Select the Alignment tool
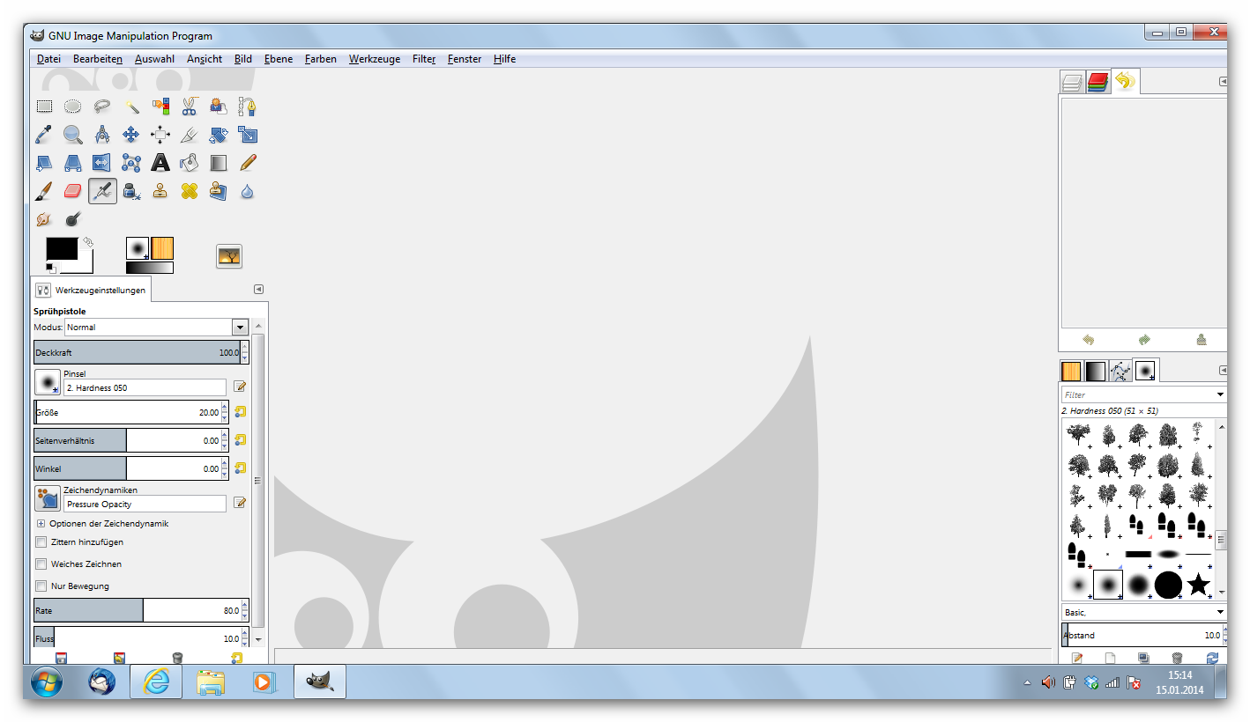1250x722 pixels. click(160, 135)
